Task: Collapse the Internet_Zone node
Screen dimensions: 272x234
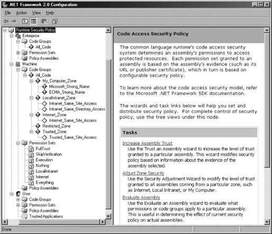Action: click(32, 115)
